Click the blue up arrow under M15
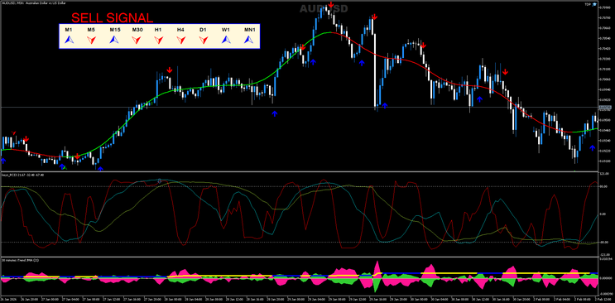Viewport: 615px width, 303px height. 113,39
